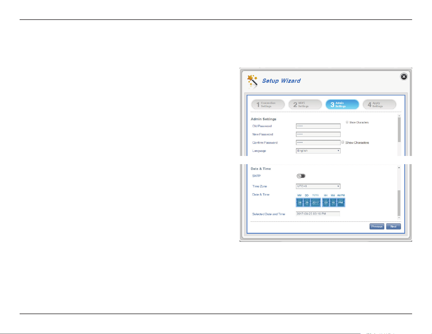Screen dimensions: 432x334
Task: Toggle the SNTP switch
Action: point(301,176)
